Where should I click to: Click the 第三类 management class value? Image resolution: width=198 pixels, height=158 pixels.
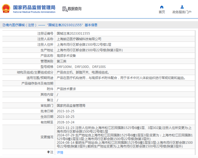(x=61, y=61)
